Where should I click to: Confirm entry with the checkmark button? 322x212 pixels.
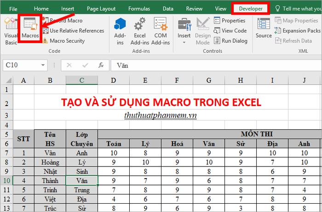85,65
